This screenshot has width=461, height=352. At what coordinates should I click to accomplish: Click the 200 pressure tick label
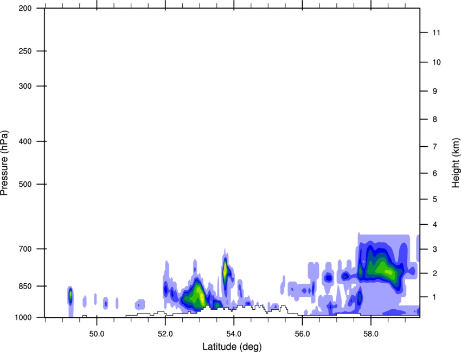click(25, 8)
